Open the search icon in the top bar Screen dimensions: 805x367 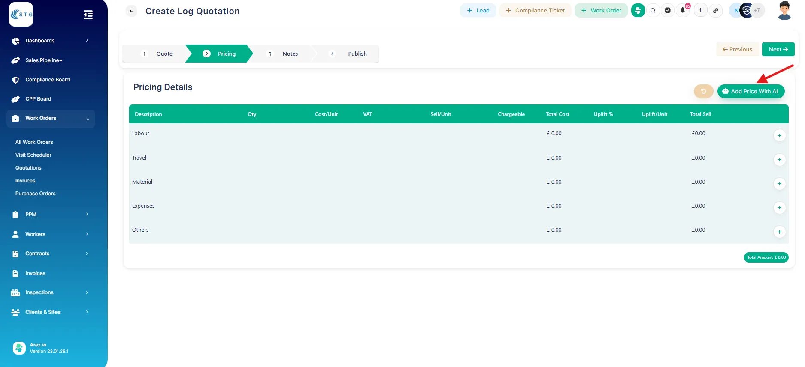(653, 11)
